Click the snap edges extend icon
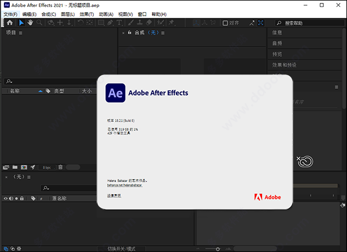This screenshot has width=347, height=252. click(252, 23)
